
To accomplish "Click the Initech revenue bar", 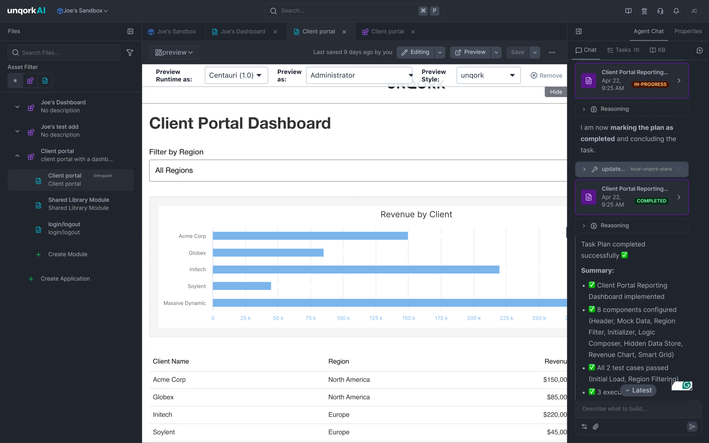I will [x=356, y=270].
